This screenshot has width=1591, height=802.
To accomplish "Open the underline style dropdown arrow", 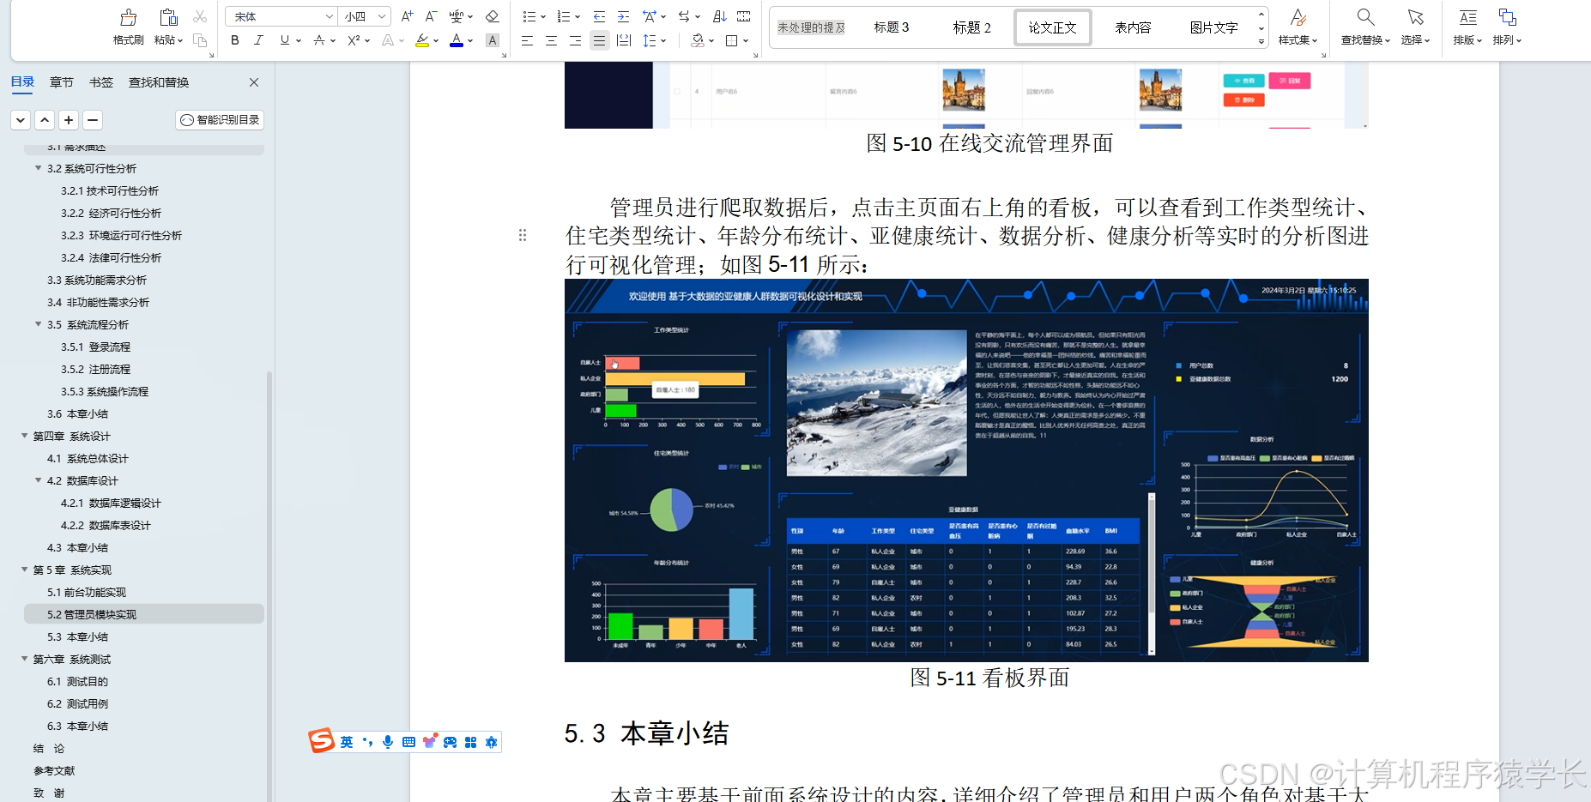I will [x=299, y=40].
